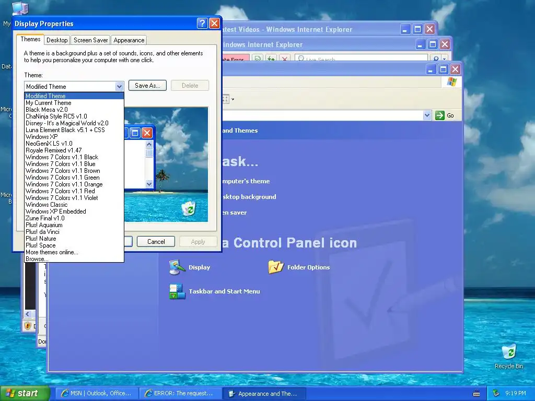Choose ChaNinja Style RC5 v1.0 theme
The width and height of the screenshot is (535, 401).
[74, 116]
